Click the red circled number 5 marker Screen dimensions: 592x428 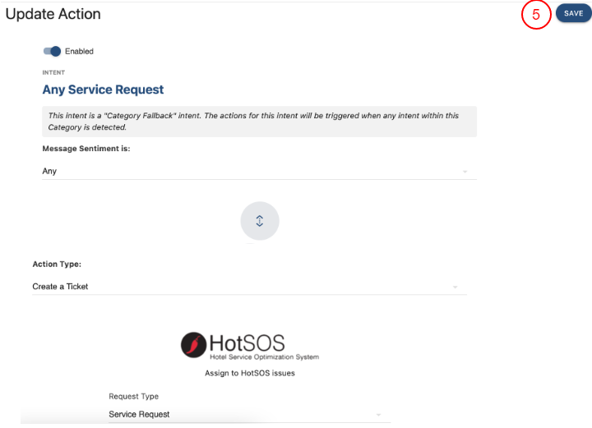pyautogui.click(x=536, y=15)
